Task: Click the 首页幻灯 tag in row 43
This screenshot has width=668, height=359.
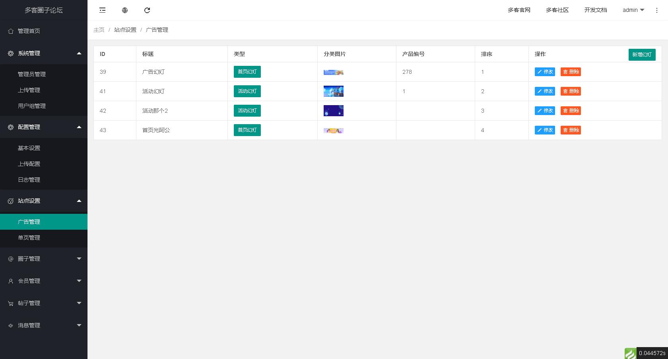Action: (247, 130)
